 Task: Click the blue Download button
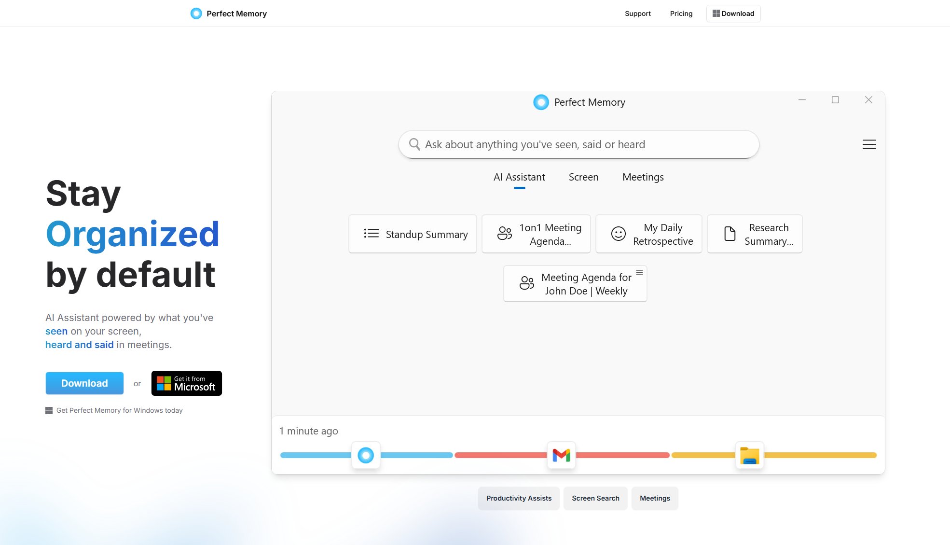pos(84,383)
